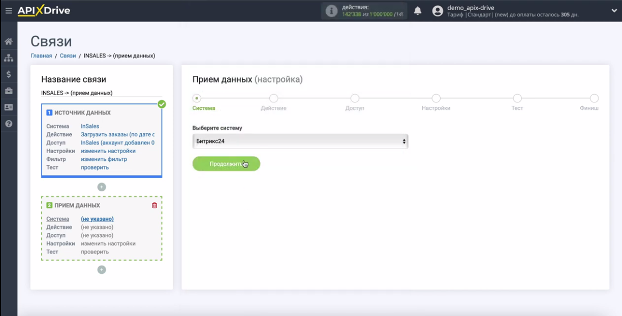622x316 pixels.
Task: Click проверить in receiver block
Action: pyautogui.click(x=95, y=252)
